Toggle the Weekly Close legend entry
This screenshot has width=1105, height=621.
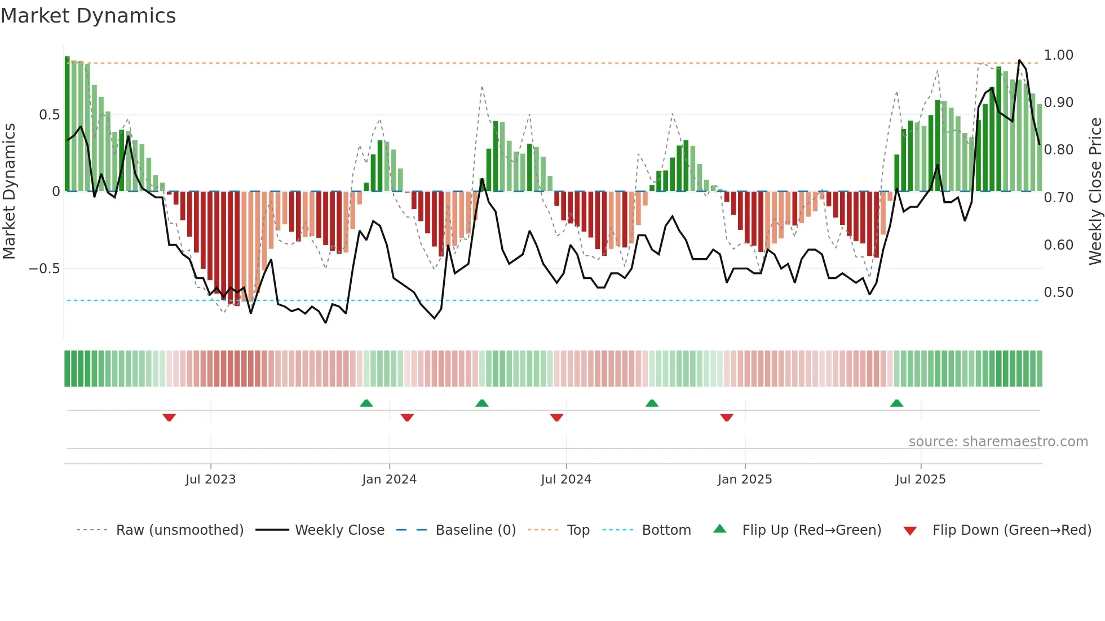click(x=320, y=530)
